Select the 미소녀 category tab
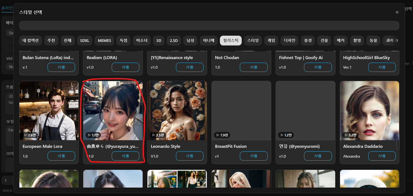The image size is (413, 196). (142, 41)
